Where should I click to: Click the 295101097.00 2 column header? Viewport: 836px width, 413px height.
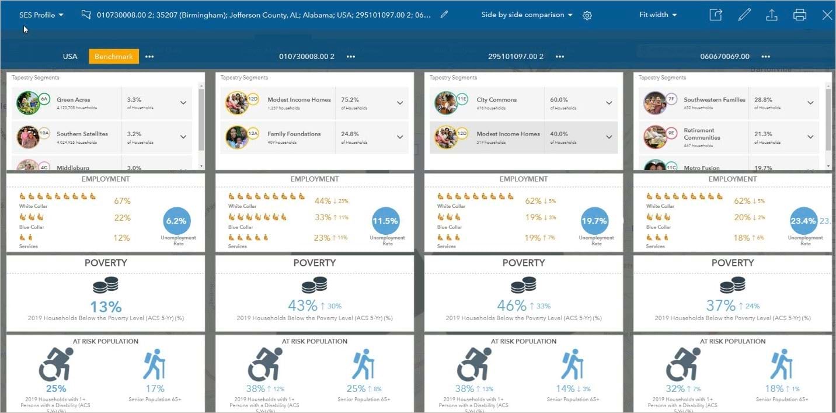[x=516, y=57]
